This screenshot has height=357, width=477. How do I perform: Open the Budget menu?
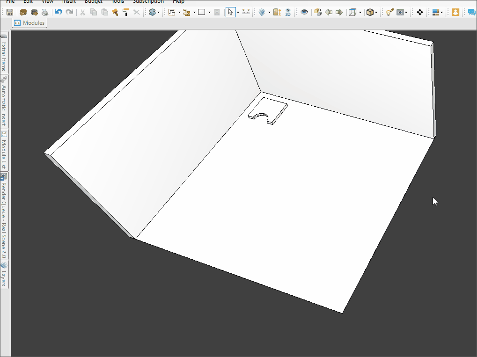point(94,1)
